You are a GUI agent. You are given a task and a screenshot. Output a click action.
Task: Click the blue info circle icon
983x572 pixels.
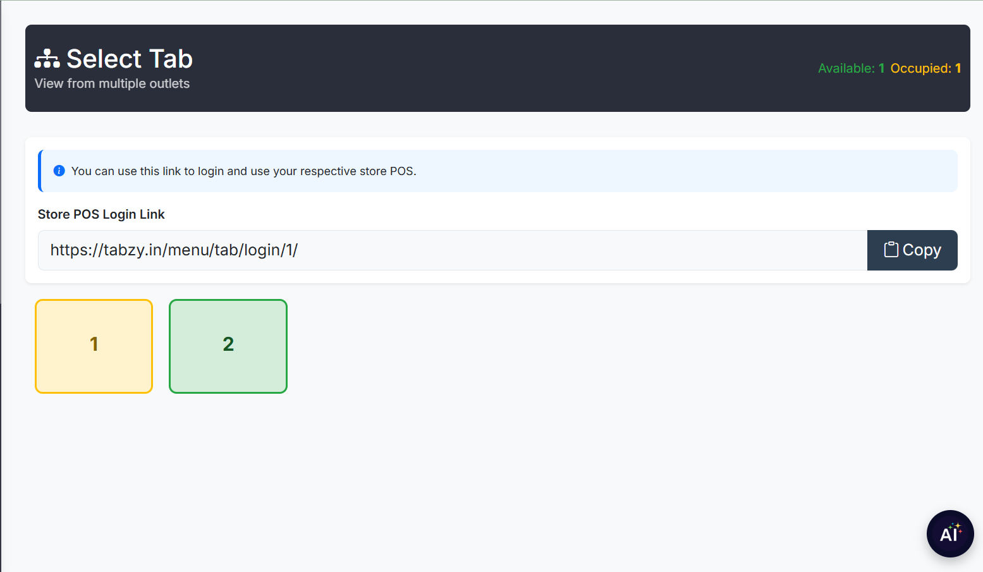59,171
